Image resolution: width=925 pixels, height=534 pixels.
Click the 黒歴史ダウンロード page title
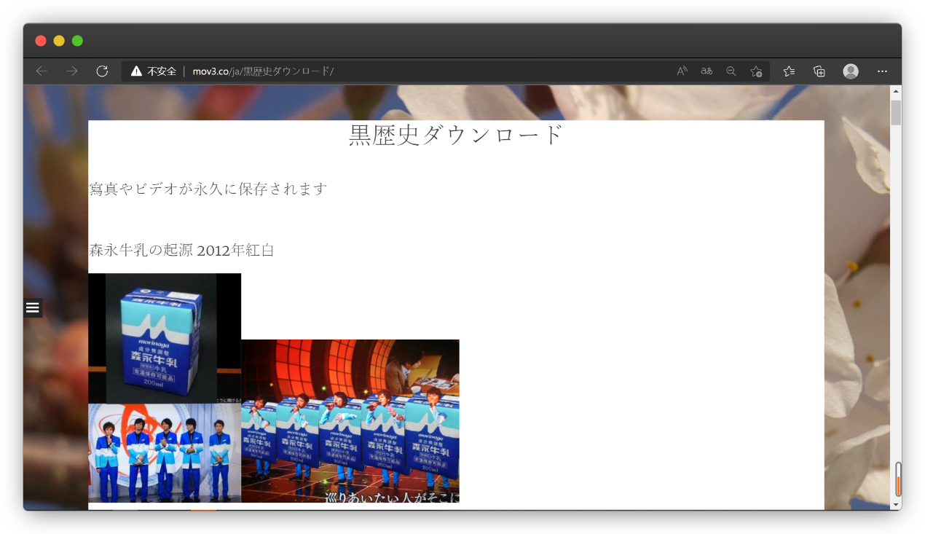[x=457, y=135]
